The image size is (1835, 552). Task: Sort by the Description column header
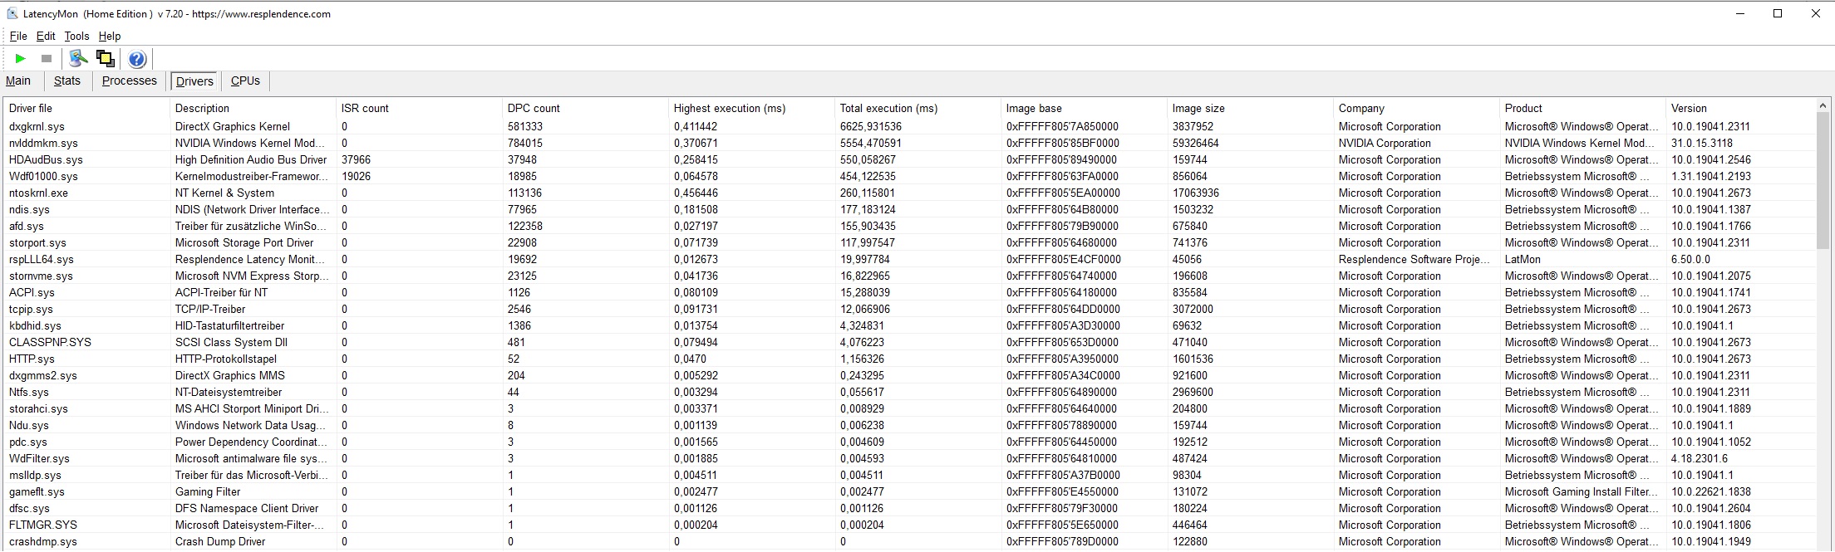[x=253, y=108]
